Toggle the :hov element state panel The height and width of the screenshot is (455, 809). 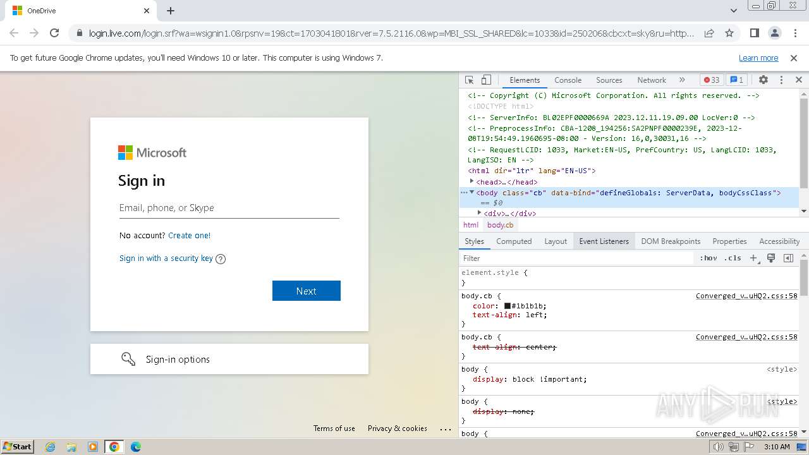(x=709, y=258)
